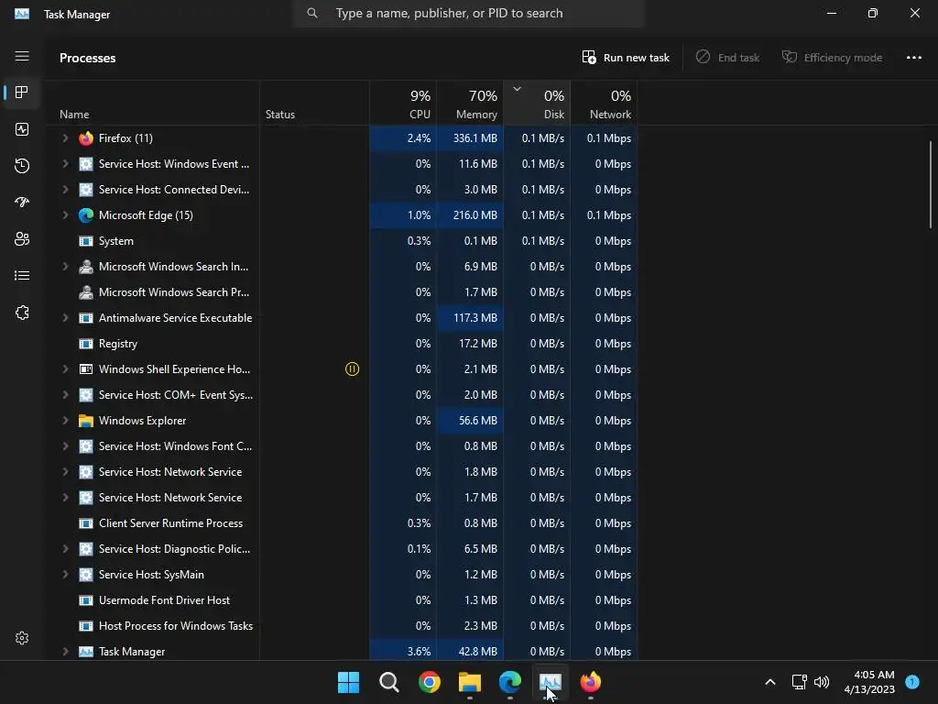938x704 pixels.
Task: Expand Service Host: Diagnostic Policy row
Action: 65,549
